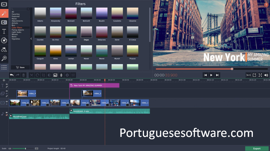Toggle overlay track eye visibility
The image size is (270, 151).
coord(7,91)
